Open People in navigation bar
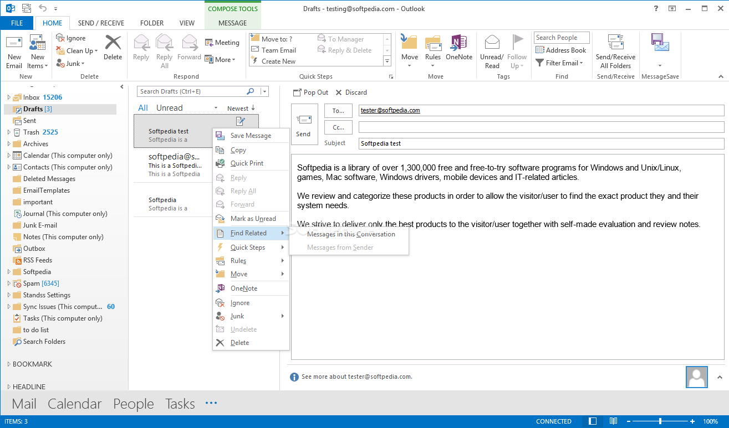Image resolution: width=729 pixels, height=428 pixels. click(134, 404)
